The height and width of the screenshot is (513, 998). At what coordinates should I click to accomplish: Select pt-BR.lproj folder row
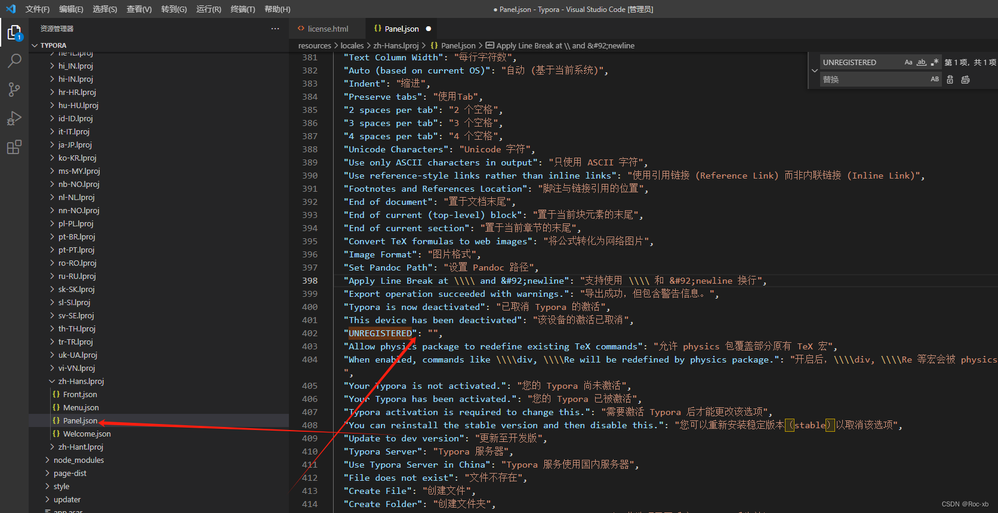pos(159,236)
